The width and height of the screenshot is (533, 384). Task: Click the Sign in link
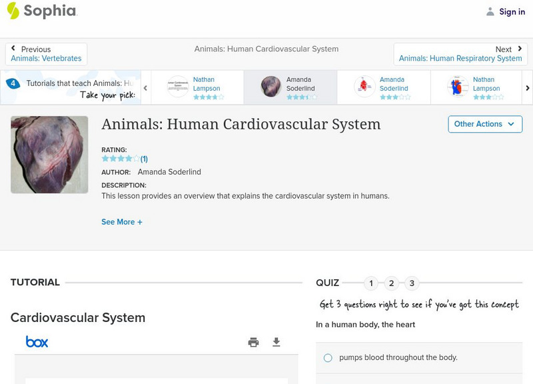click(512, 11)
